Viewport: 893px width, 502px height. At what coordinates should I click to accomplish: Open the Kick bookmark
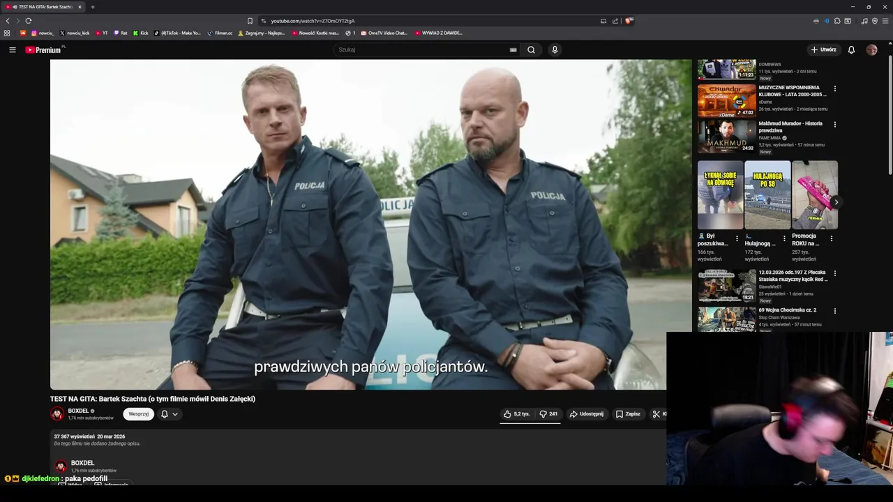[x=141, y=33]
